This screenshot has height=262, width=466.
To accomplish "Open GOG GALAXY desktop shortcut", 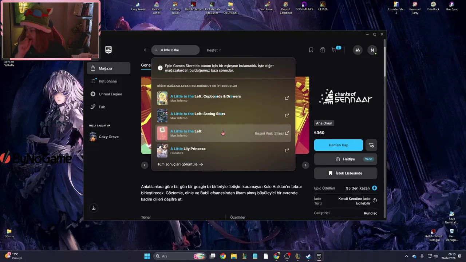I will (304, 6).
